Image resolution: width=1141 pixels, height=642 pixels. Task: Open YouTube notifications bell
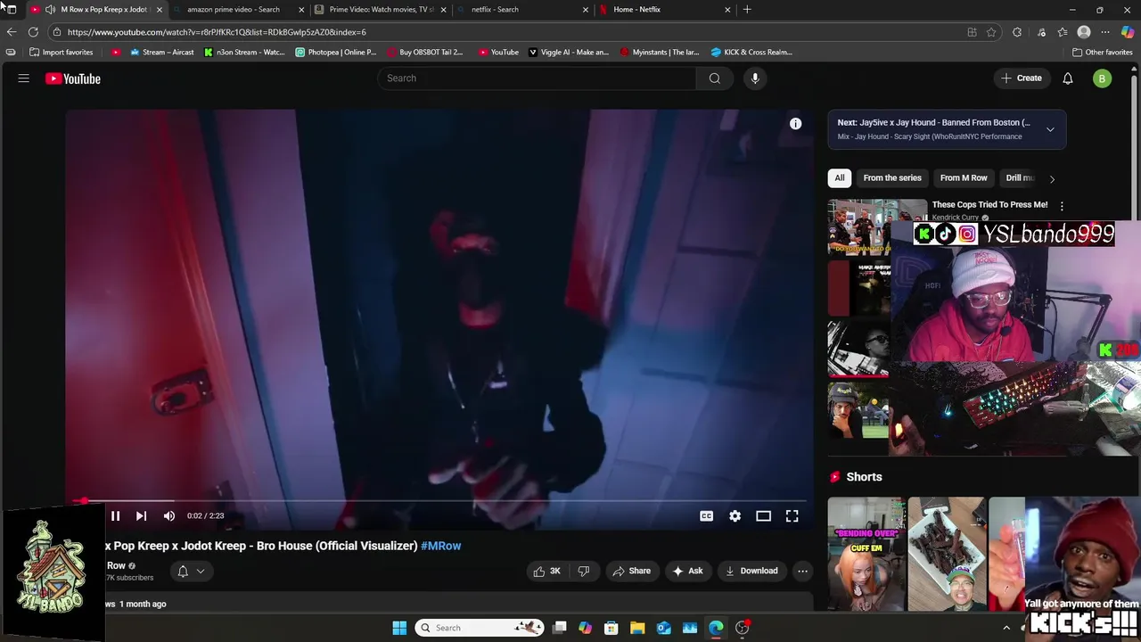[1068, 78]
